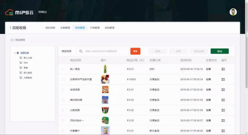The width and height of the screenshot is (248, 135).
Task: Select the 方便食品 category in the tree
Action: [x=28, y=78]
